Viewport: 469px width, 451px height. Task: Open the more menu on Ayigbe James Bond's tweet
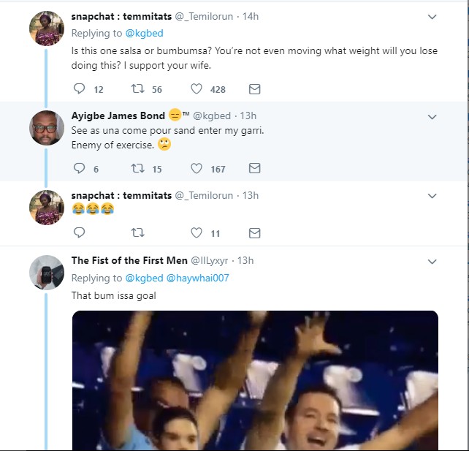pyautogui.click(x=432, y=116)
